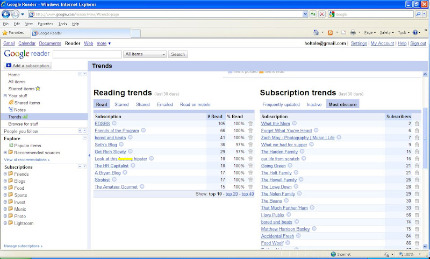Expand the Lightroom folder
This screenshot has width=430, height=259.
[5, 223]
